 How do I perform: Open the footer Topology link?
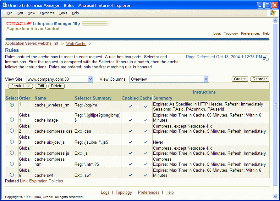click(124, 192)
